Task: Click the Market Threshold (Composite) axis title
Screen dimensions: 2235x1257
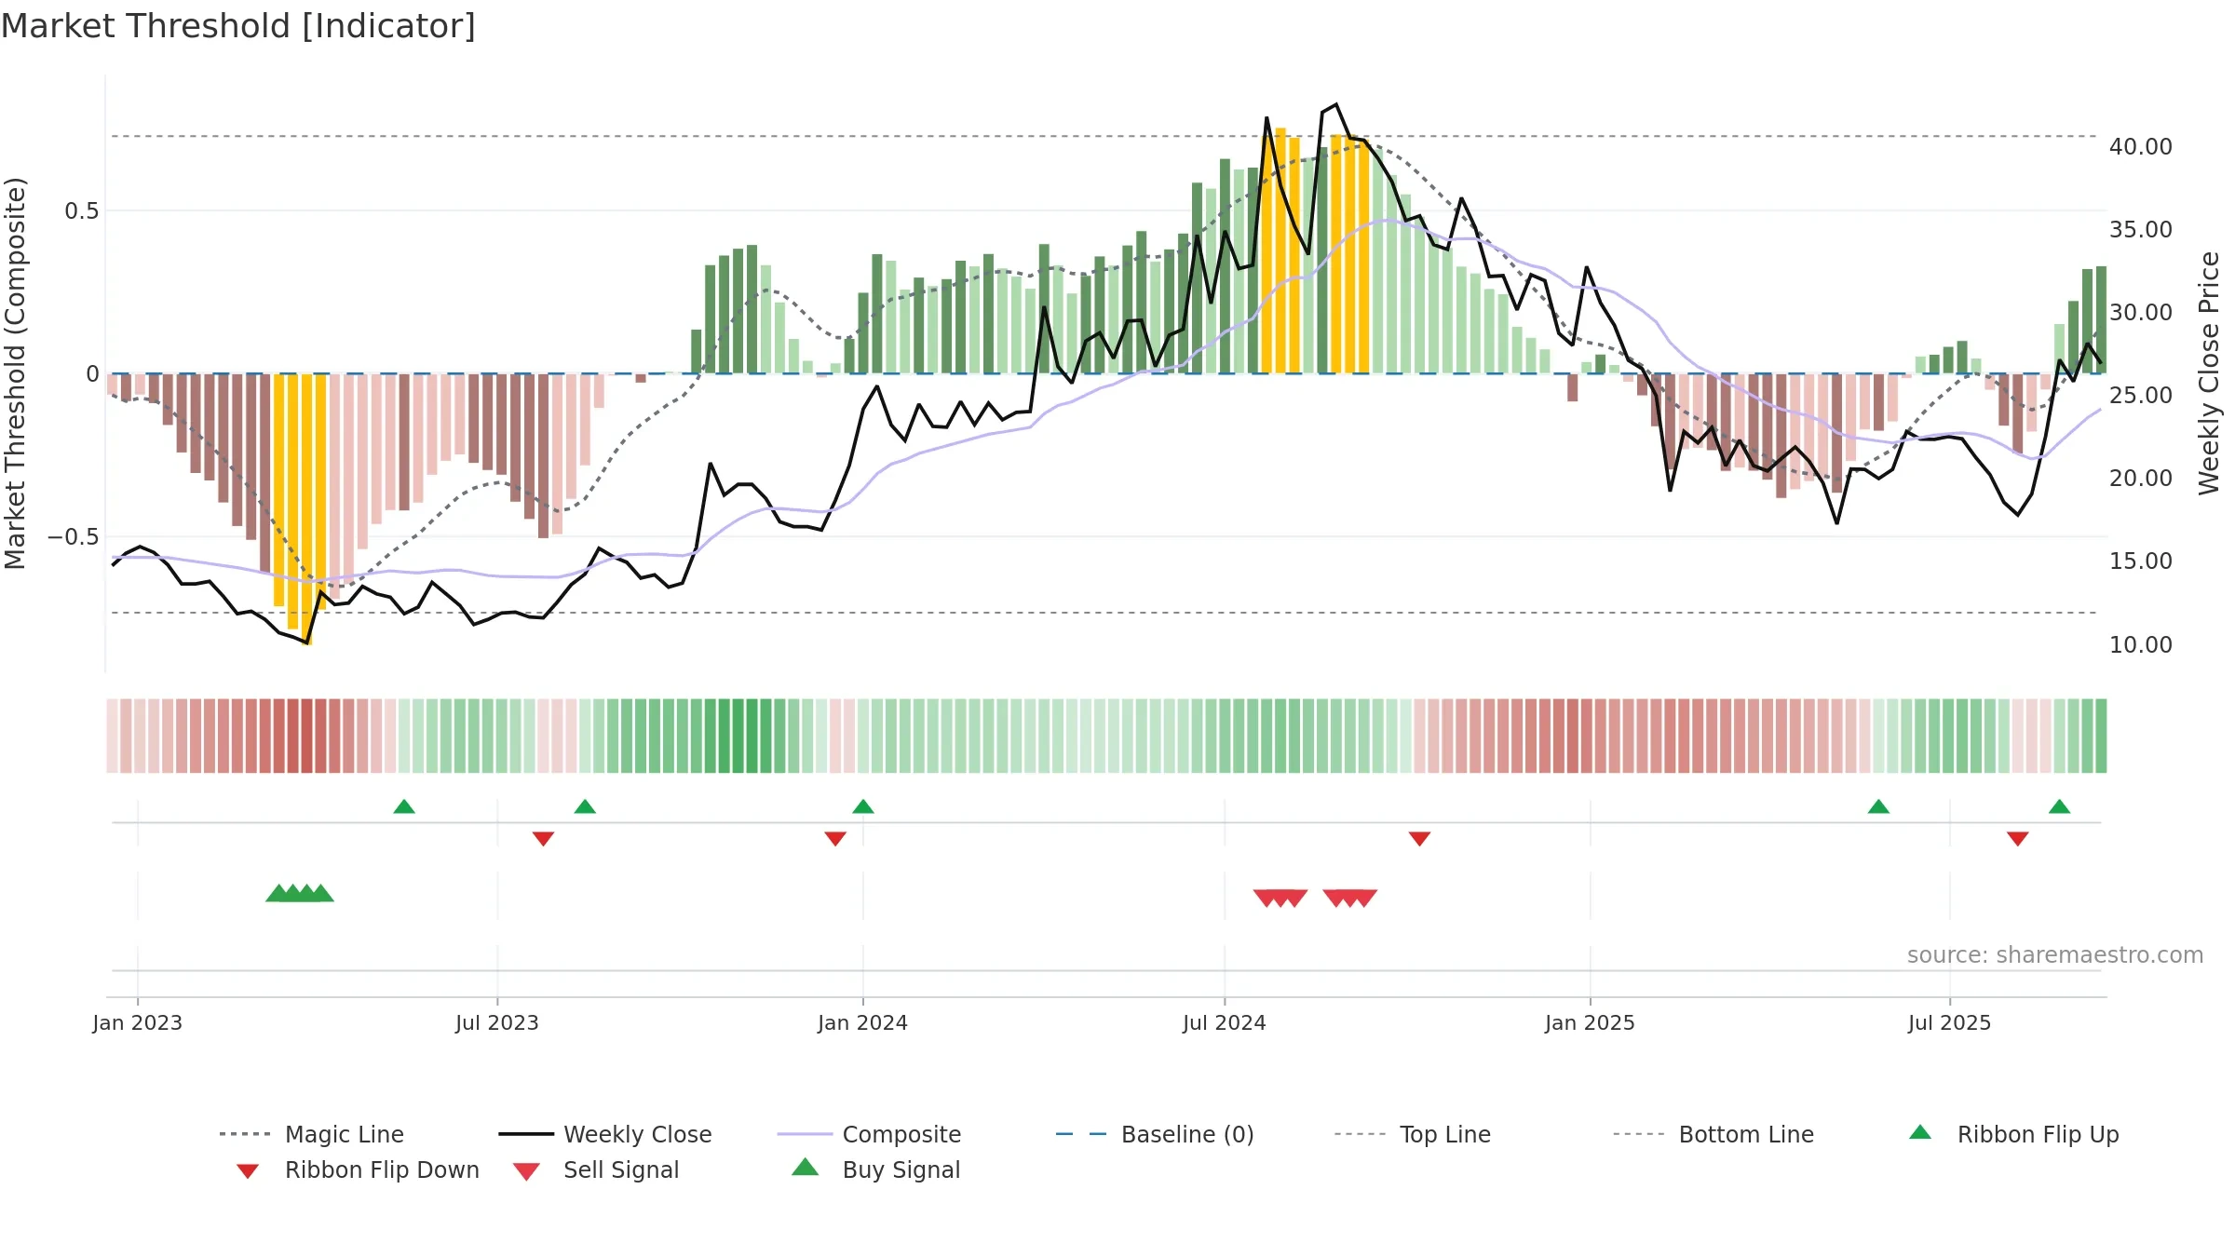Action: tap(15, 373)
